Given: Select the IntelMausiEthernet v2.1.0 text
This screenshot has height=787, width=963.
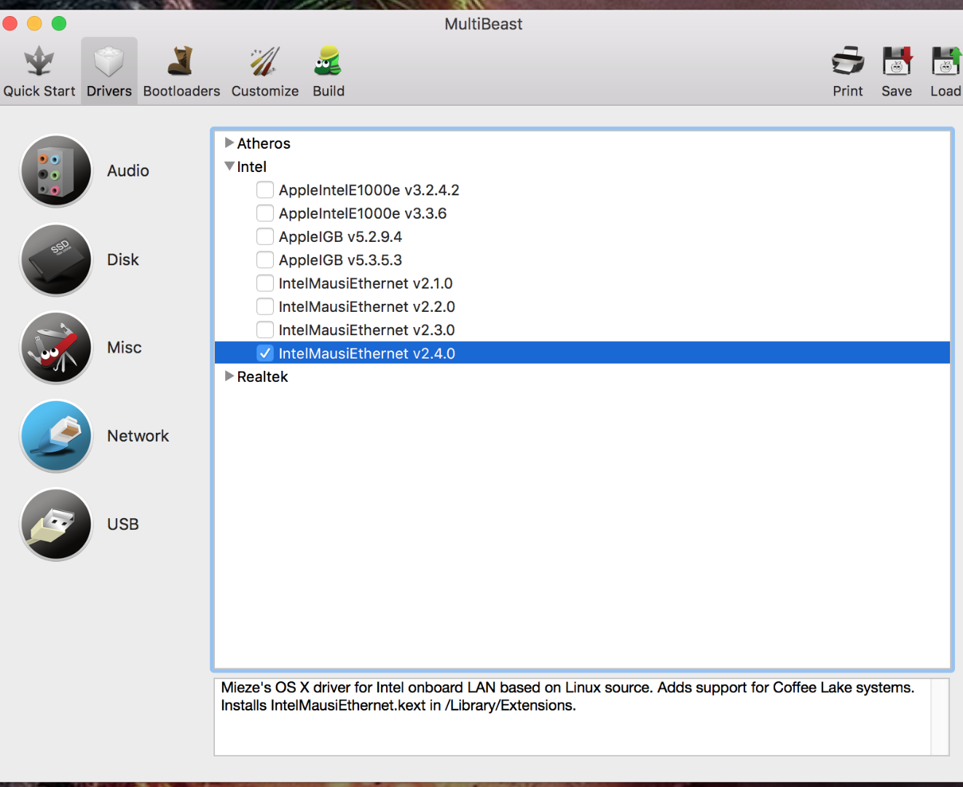Looking at the screenshot, I should point(366,283).
